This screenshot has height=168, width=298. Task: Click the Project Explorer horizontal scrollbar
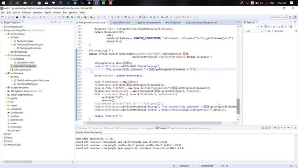[x=18, y=162]
